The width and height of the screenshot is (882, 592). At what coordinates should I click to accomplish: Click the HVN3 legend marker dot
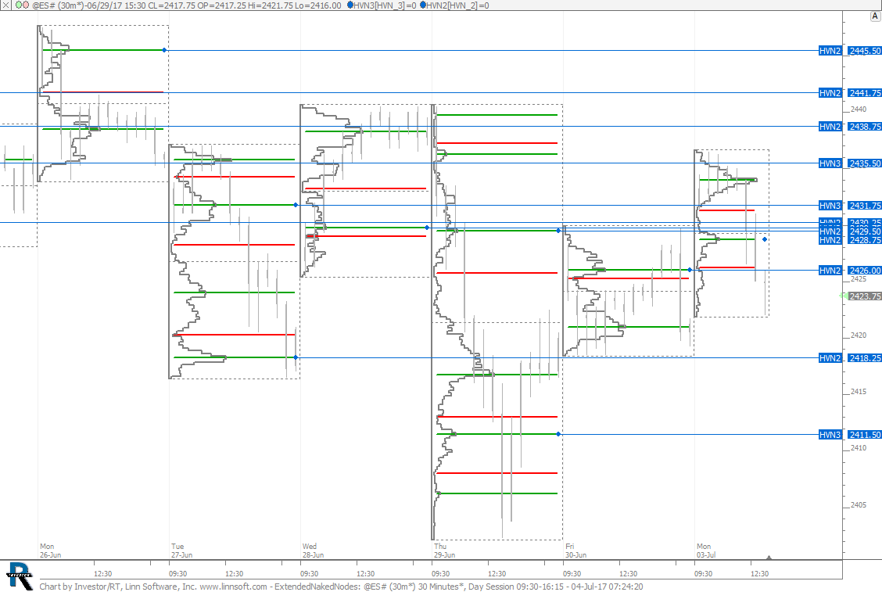click(x=348, y=5)
